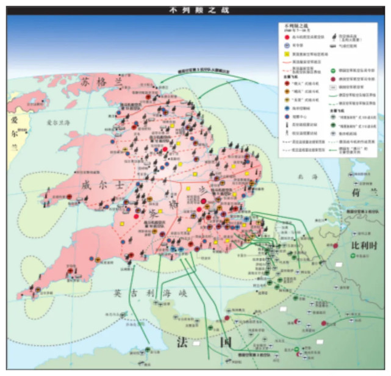
Task: Select the 法国 country label
Action: (x=204, y=342)
